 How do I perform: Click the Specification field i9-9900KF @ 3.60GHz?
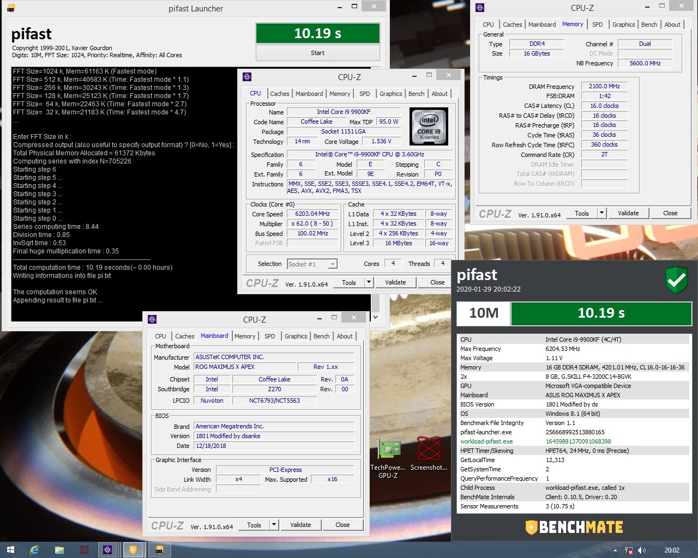coord(369,154)
